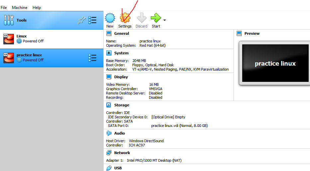This screenshot has height=171, width=310.
Task: Click the System chip icon
Action: click(x=109, y=53)
